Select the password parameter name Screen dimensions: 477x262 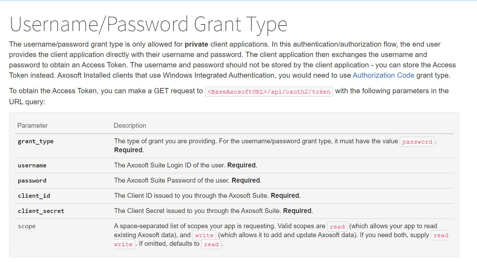point(32,181)
